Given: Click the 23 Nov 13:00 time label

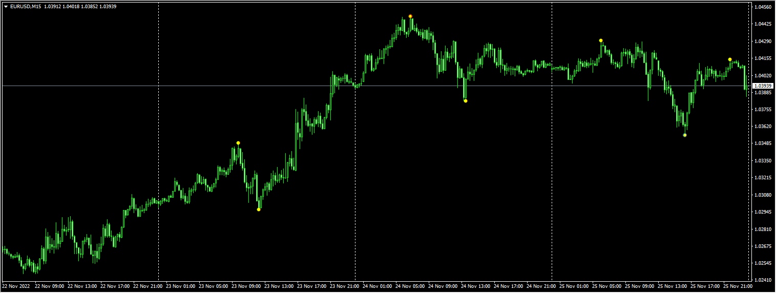Looking at the screenshot, I should click(279, 286).
